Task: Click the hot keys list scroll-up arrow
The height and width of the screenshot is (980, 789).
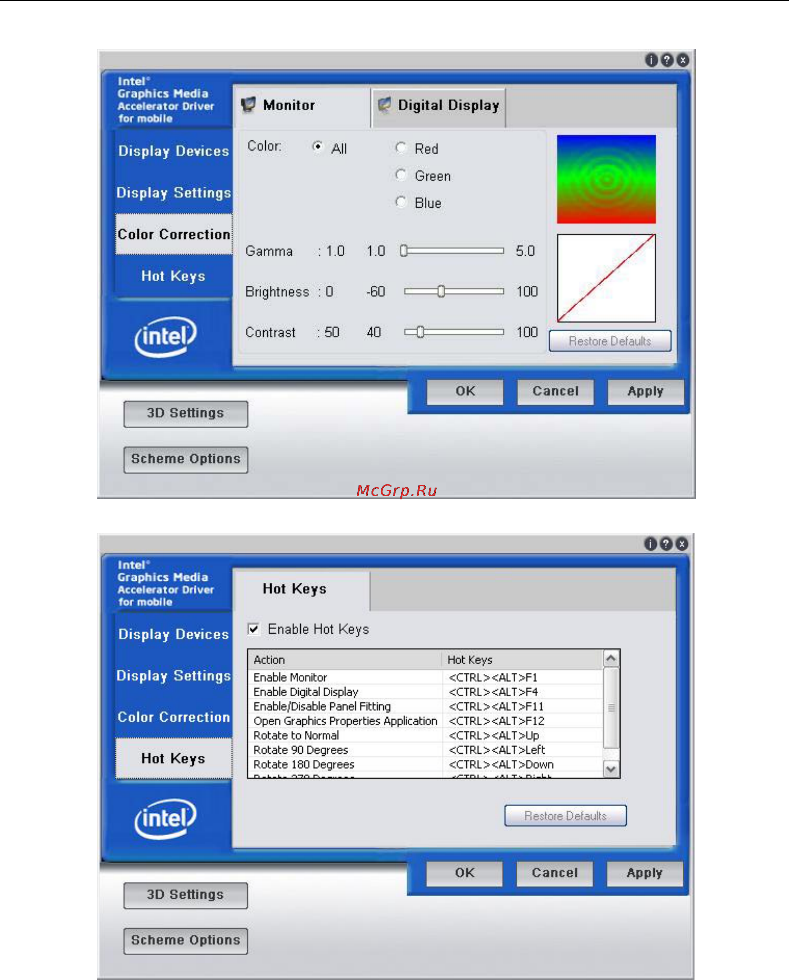Action: 611,658
